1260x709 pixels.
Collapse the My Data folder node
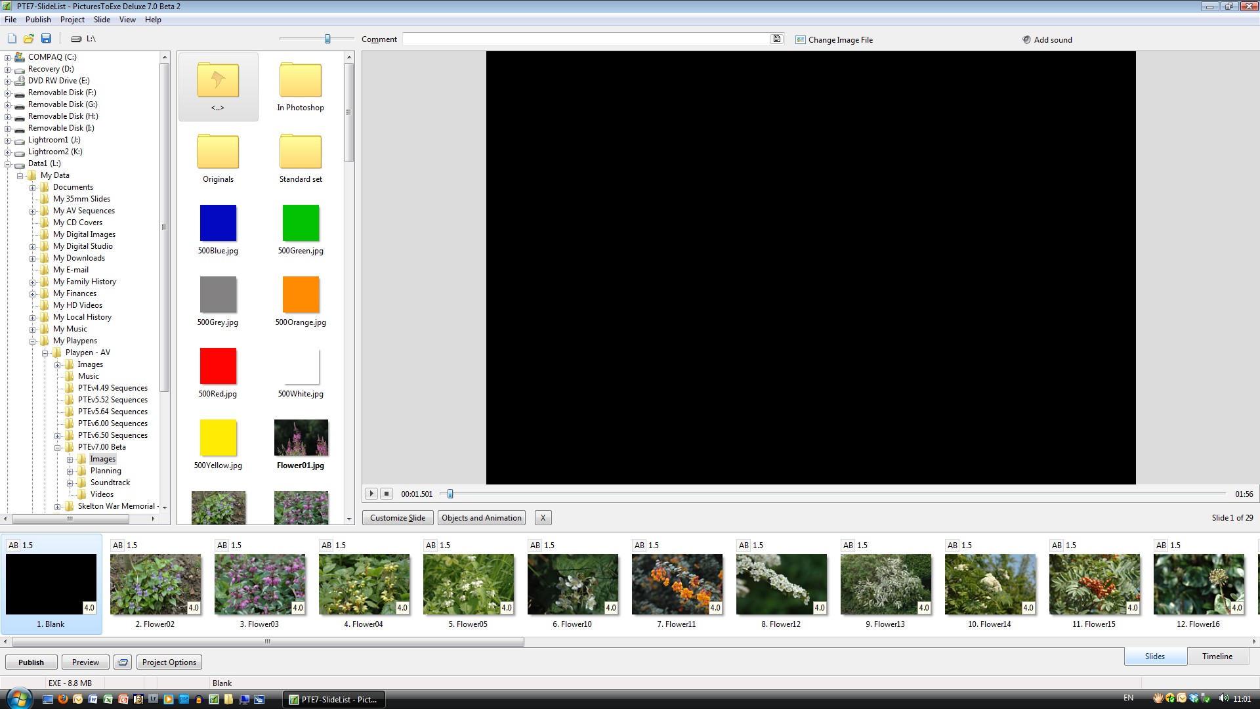pos(20,175)
